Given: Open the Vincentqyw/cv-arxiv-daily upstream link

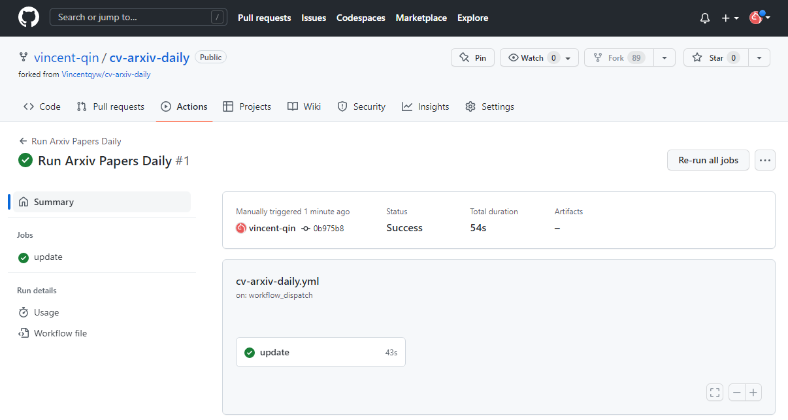Looking at the screenshot, I should click(106, 74).
